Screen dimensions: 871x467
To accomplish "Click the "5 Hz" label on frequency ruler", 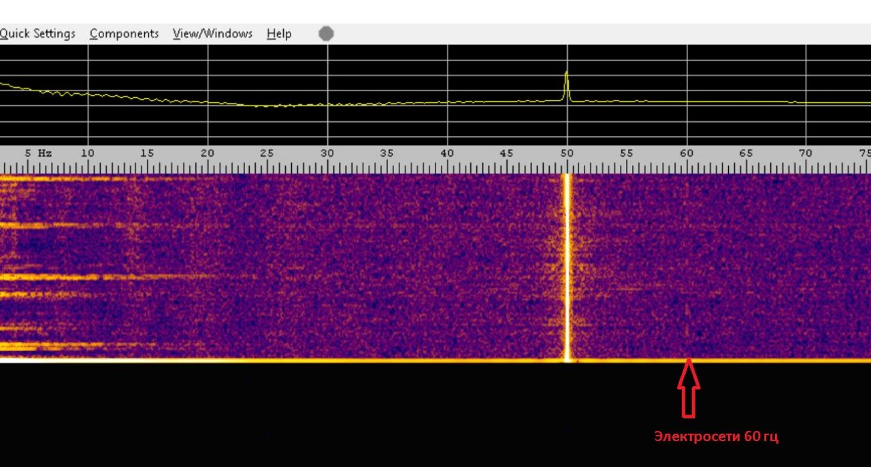I will 38,154.
